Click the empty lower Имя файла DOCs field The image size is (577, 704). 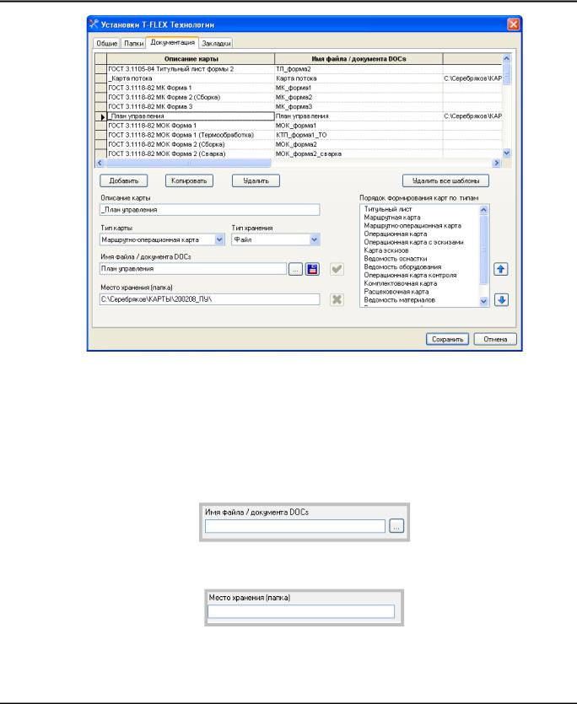point(295,526)
